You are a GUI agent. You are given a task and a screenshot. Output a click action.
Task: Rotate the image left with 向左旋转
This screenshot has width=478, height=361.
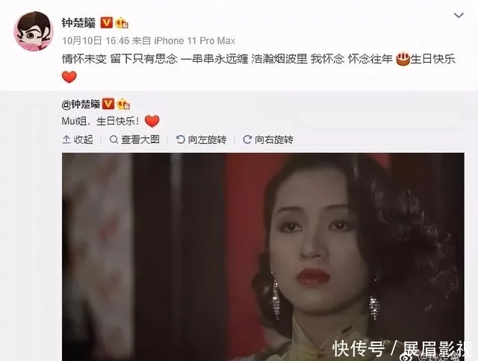(x=201, y=139)
